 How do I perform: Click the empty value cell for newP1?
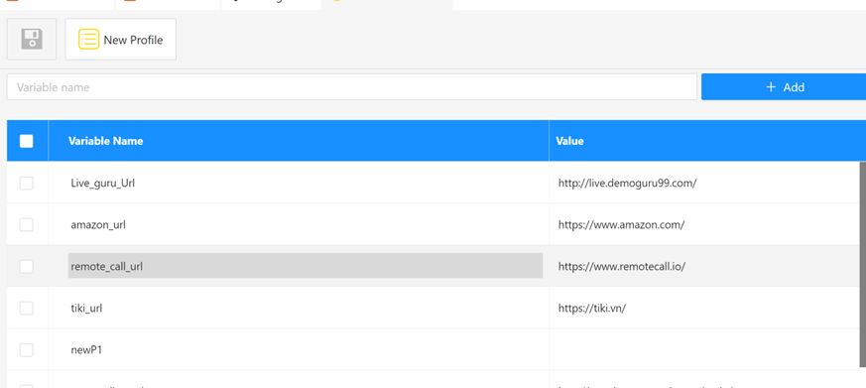(x=704, y=349)
